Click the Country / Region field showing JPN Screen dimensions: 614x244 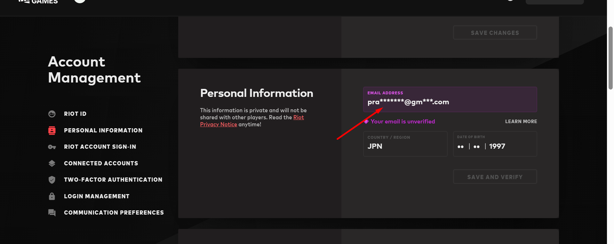405,144
